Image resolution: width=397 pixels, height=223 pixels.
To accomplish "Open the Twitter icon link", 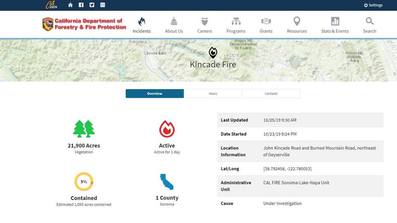I will 92,5.
